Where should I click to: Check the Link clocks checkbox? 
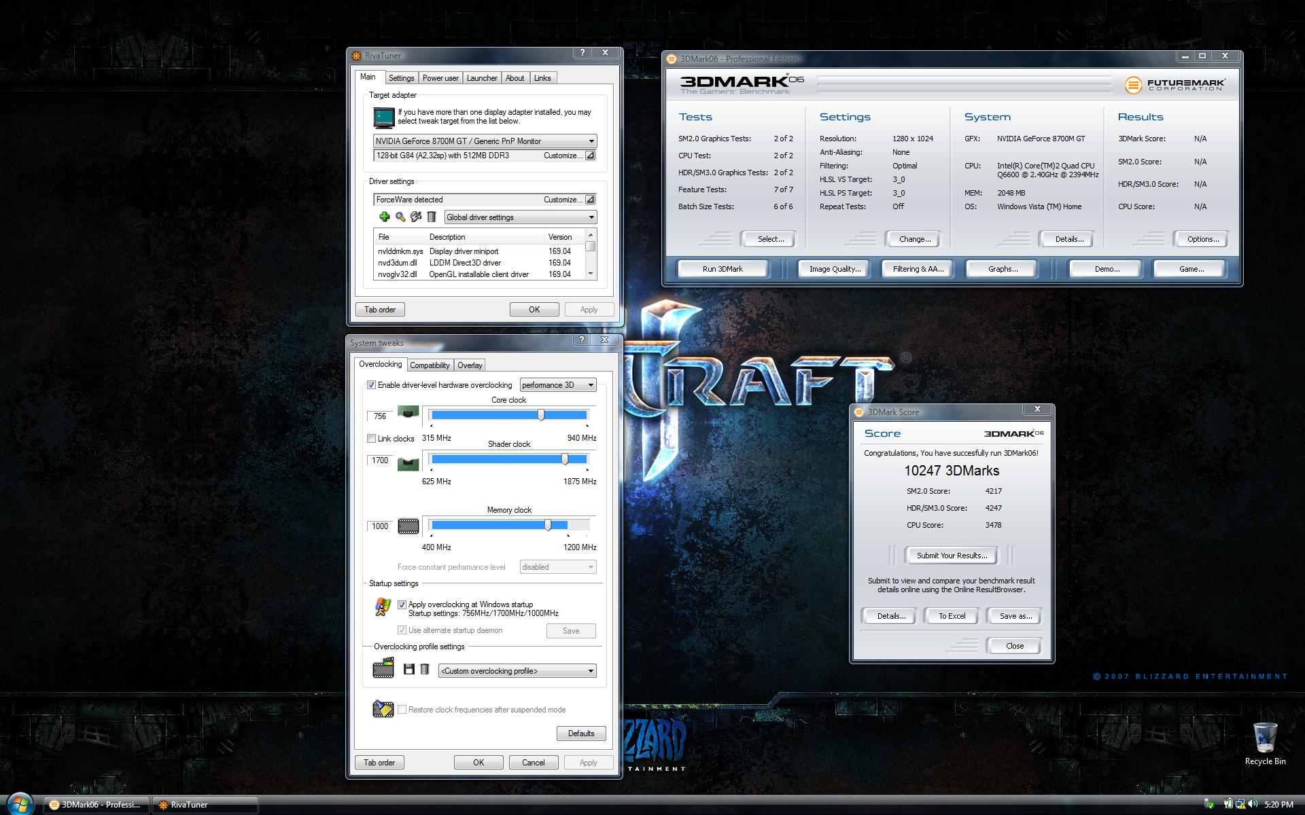click(x=372, y=439)
